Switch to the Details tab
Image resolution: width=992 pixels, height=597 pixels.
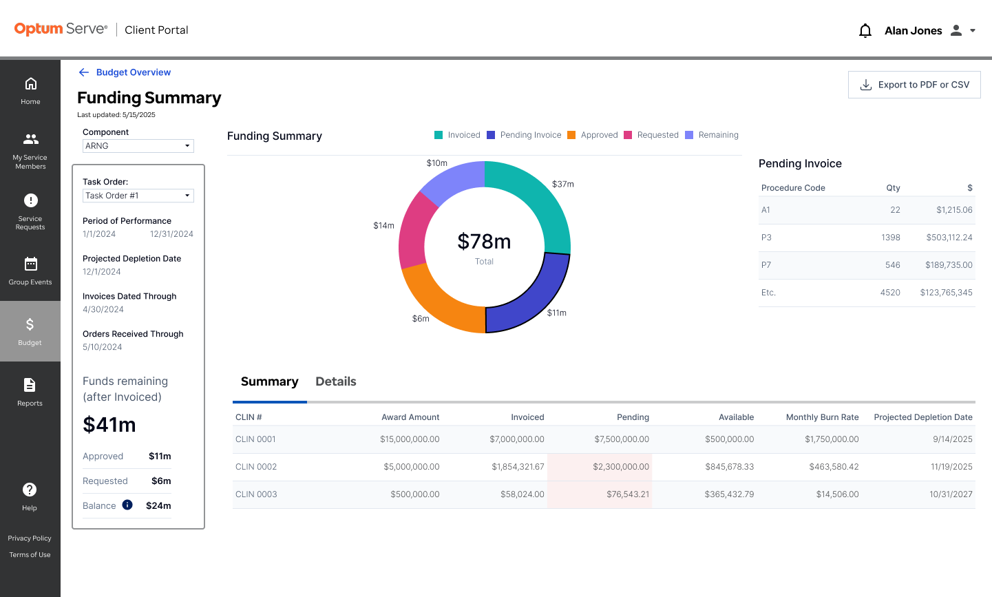pos(336,381)
